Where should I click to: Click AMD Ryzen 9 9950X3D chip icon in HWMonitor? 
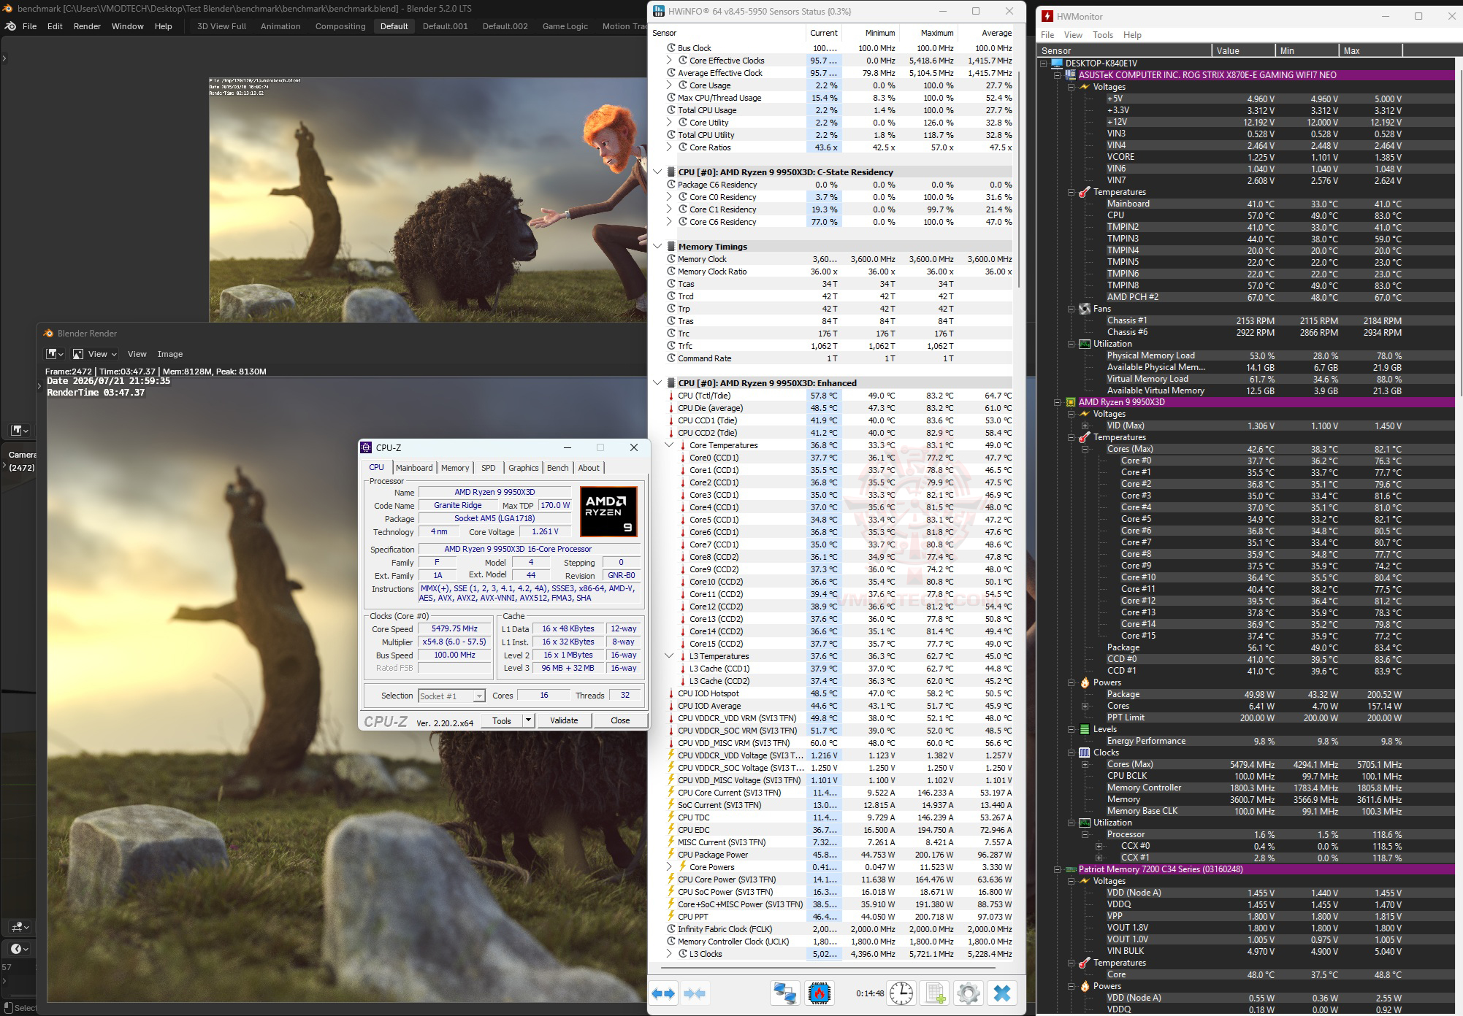(x=1070, y=402)
